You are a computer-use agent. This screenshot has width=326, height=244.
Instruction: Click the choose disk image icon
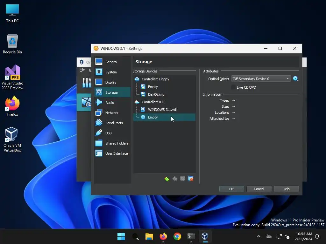coord(295,79)
